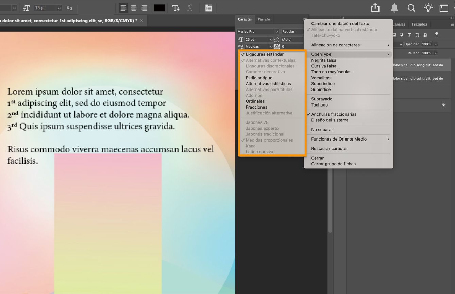Screen dimensions: 455x294
Task: Click the share/export icon in the top bar
Action: pyautogui.click(x=375, y=7)
